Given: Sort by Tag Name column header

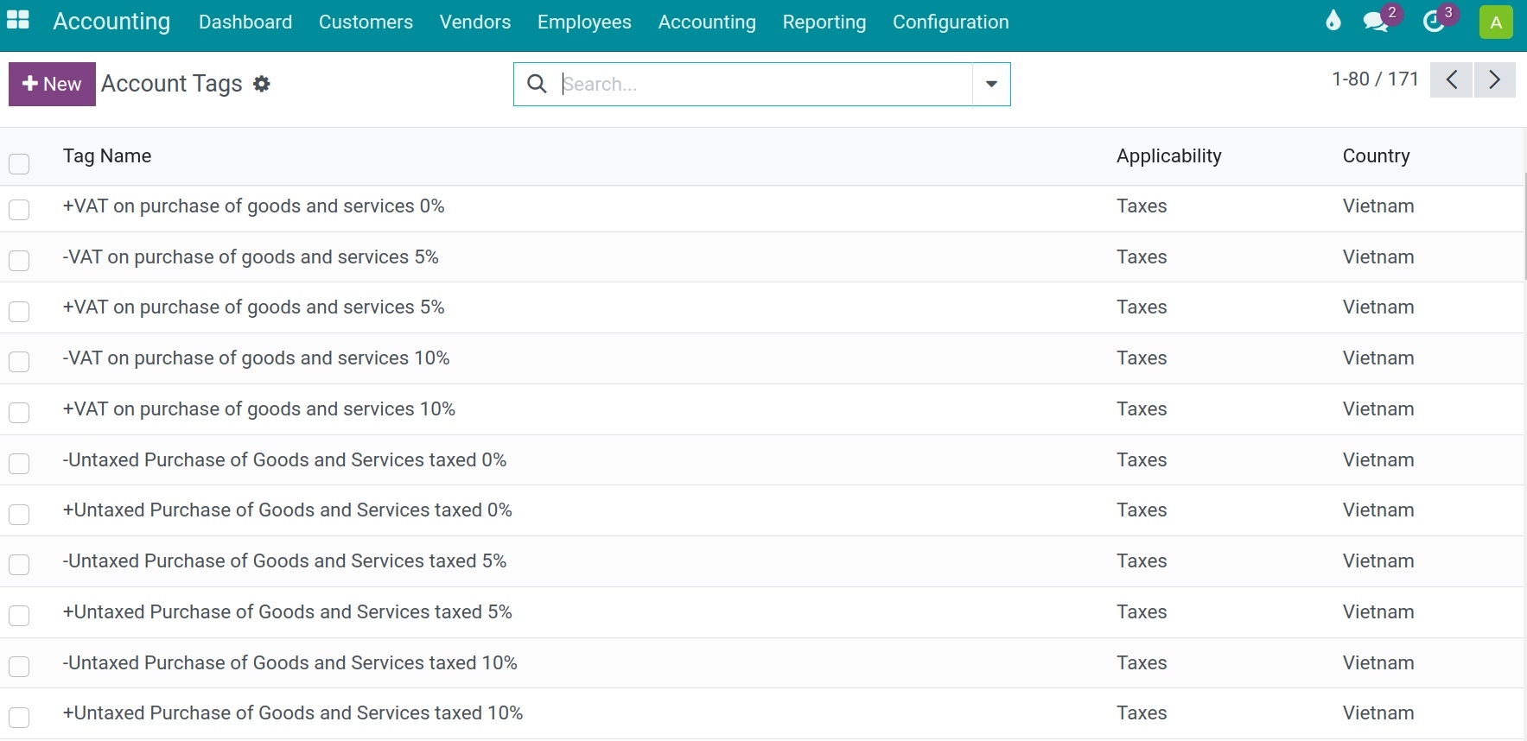Looking at the screenshot, I should pyautogui.click(x=107, y=155).
